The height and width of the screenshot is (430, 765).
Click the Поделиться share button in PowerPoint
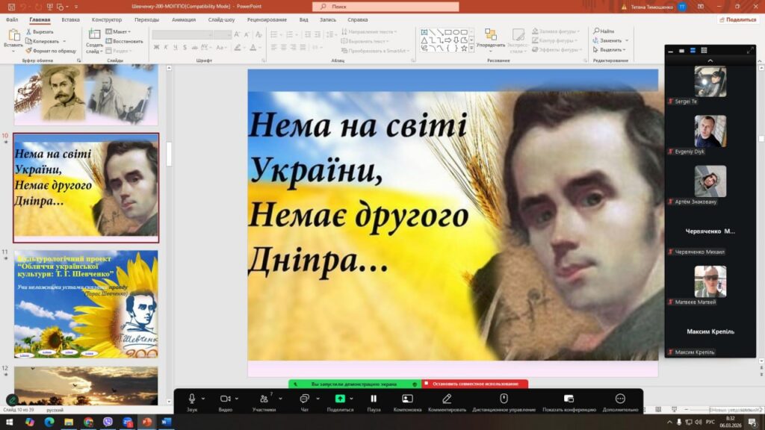coord(740,19)
